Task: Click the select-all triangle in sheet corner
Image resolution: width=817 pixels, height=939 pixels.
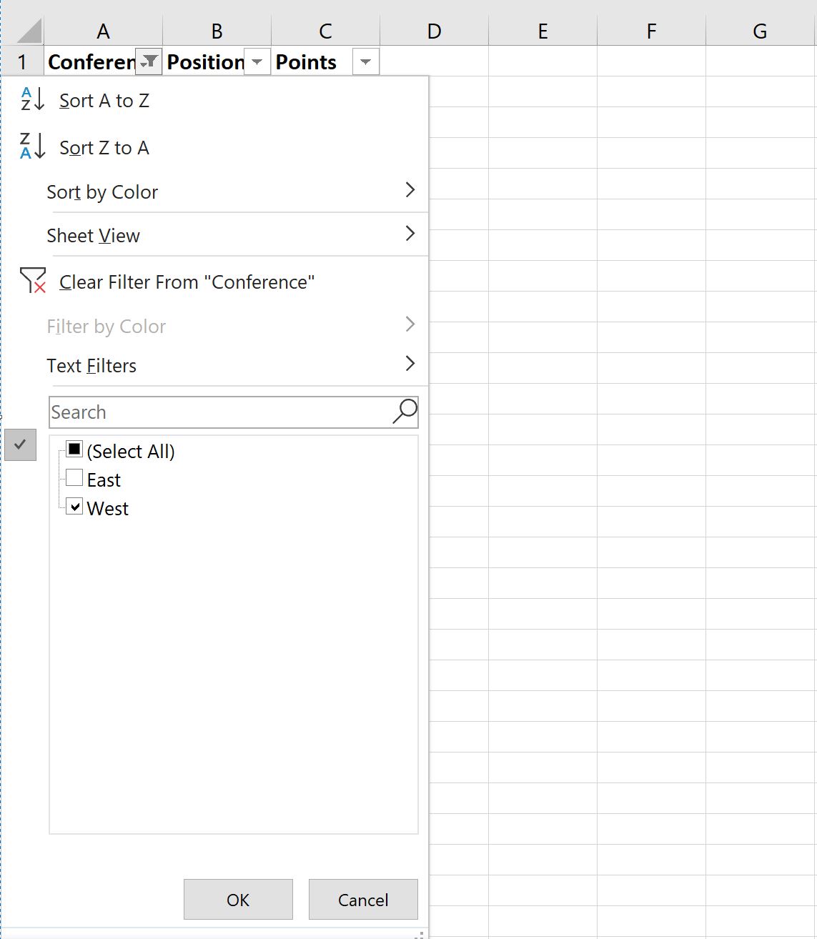Action: click(29, 31)
